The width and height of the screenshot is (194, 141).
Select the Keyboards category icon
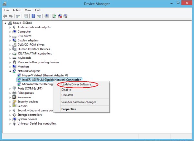[15, 58]
